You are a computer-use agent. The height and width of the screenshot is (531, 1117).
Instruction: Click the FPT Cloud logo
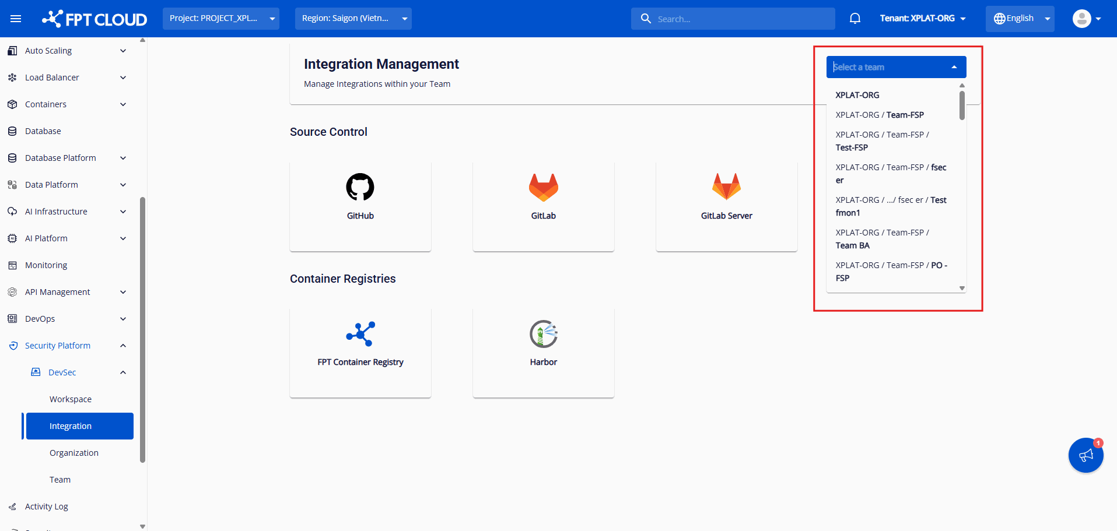pyautogui.click(x=94, y=19)
